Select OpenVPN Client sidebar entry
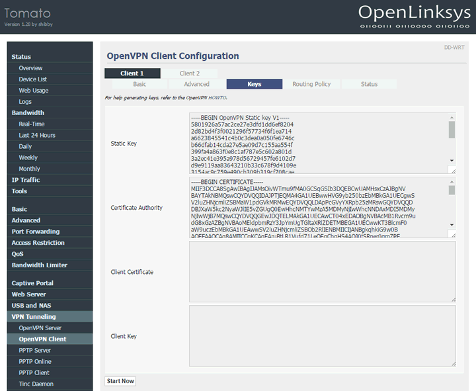476x391 pixels. (50, 339)
